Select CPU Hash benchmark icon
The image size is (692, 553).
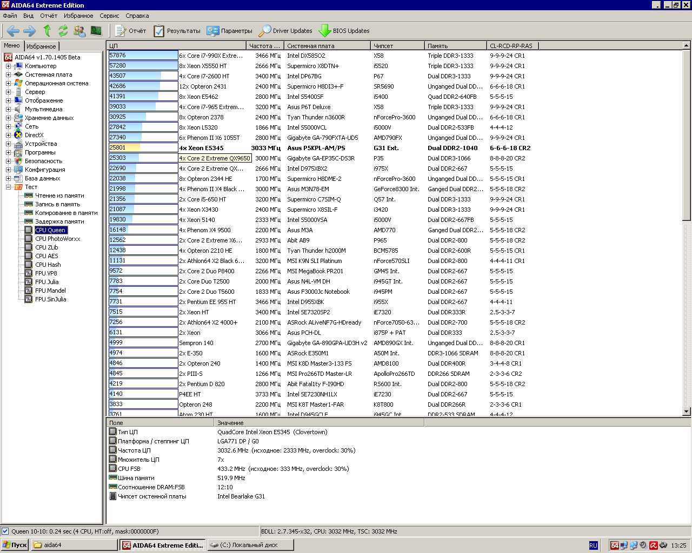point(29,265)
